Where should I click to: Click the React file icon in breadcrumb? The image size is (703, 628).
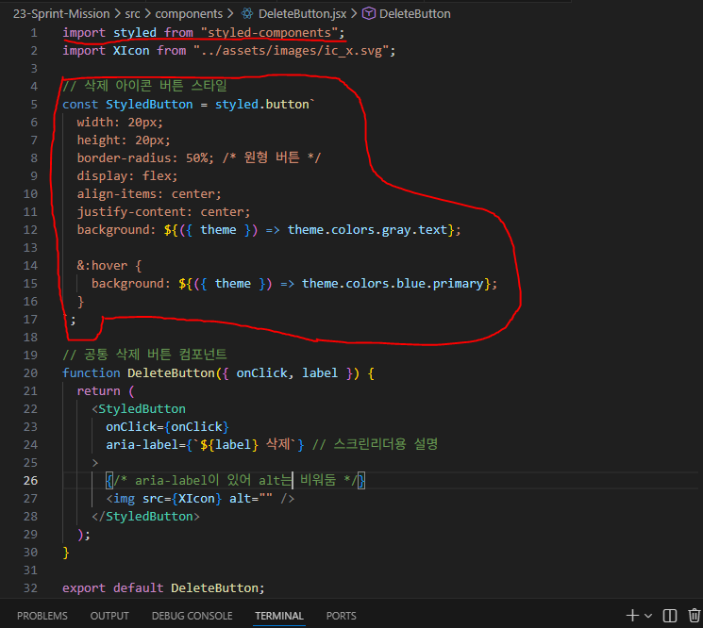click(247, 14)
